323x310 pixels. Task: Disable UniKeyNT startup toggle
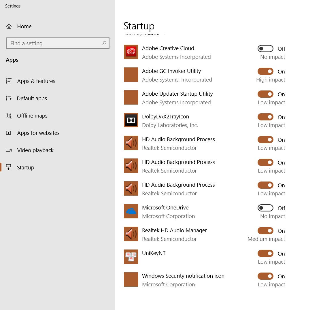tap(265, 253)
